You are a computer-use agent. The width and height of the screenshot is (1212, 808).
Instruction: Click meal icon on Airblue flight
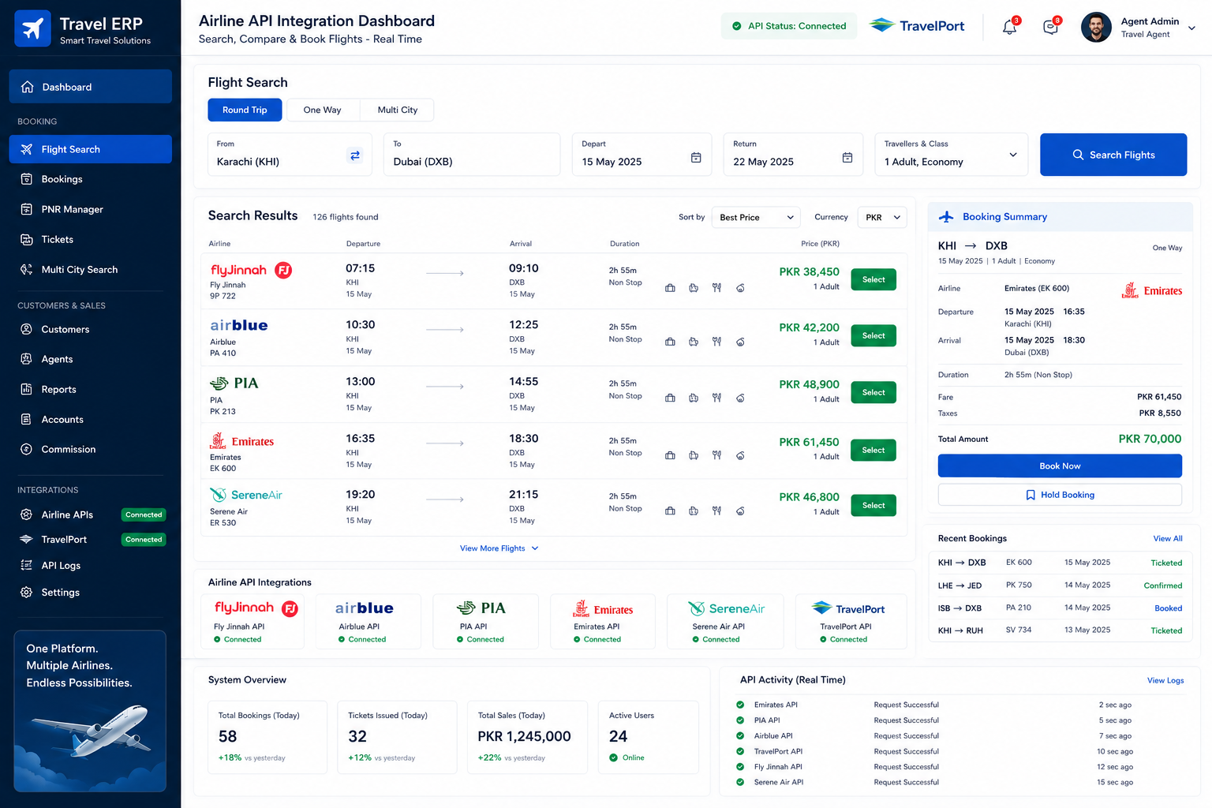click(716, 342)
